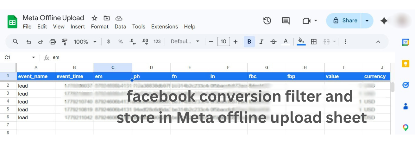The height and width of the screenshot is (144, 415).
Task: Open Gemini sparkle assistant icon
Action: (x=384, y=21)
